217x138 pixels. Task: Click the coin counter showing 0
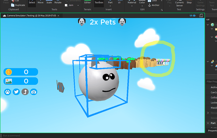pyautogui.click(x=21, y=72)
